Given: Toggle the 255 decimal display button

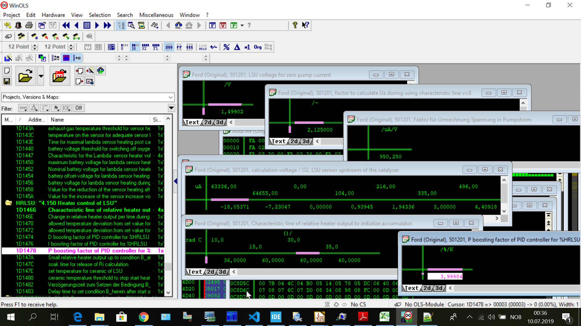Looking at the screenshot, I should [169, 47].
